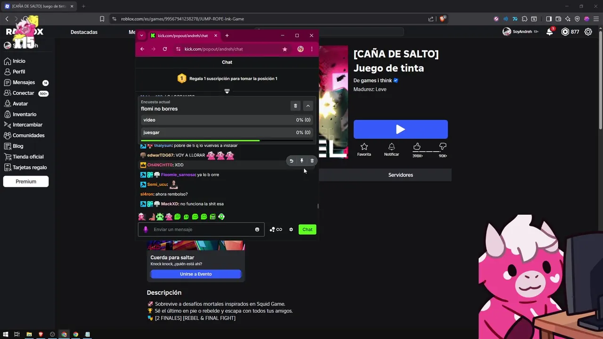The height and width of the screenshot is (339, 603).
Task: Share the Roblox page via address bar icon
Action: click(x=431, y=19)
